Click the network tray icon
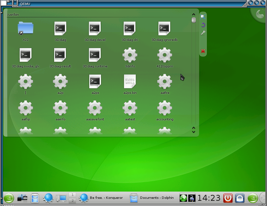267x206 pixels. 192,198
